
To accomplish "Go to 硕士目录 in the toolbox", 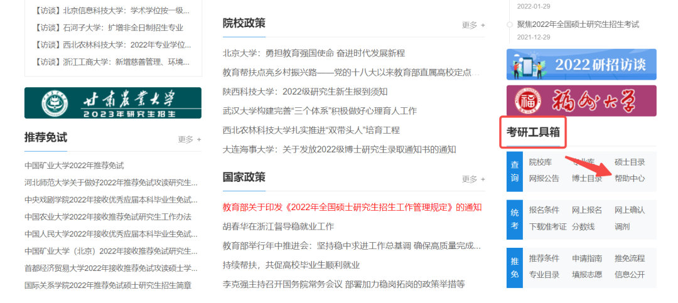I will [629, 162].
